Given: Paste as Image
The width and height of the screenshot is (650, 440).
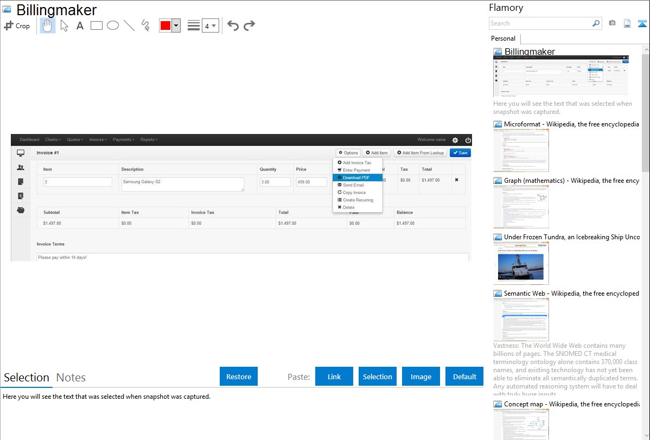Looking at the screenshot, I should [x=421, y=377].
